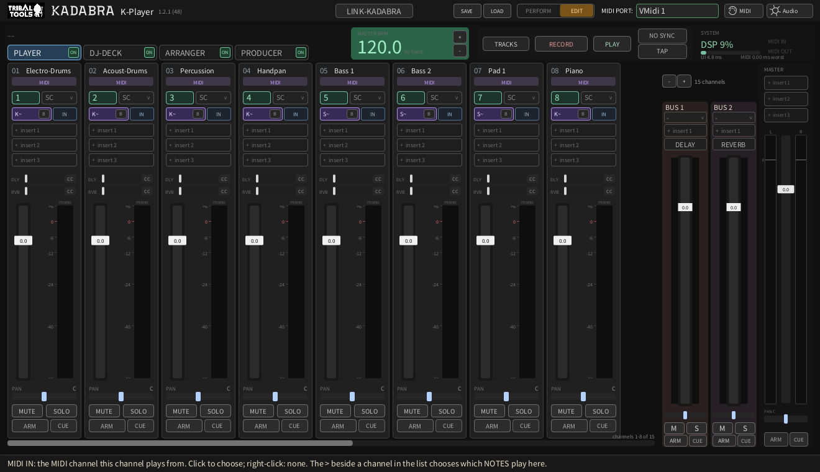Click the Tribal Tools logo
The height and width of the screenshot is (472, 820).
pos(25,11)
